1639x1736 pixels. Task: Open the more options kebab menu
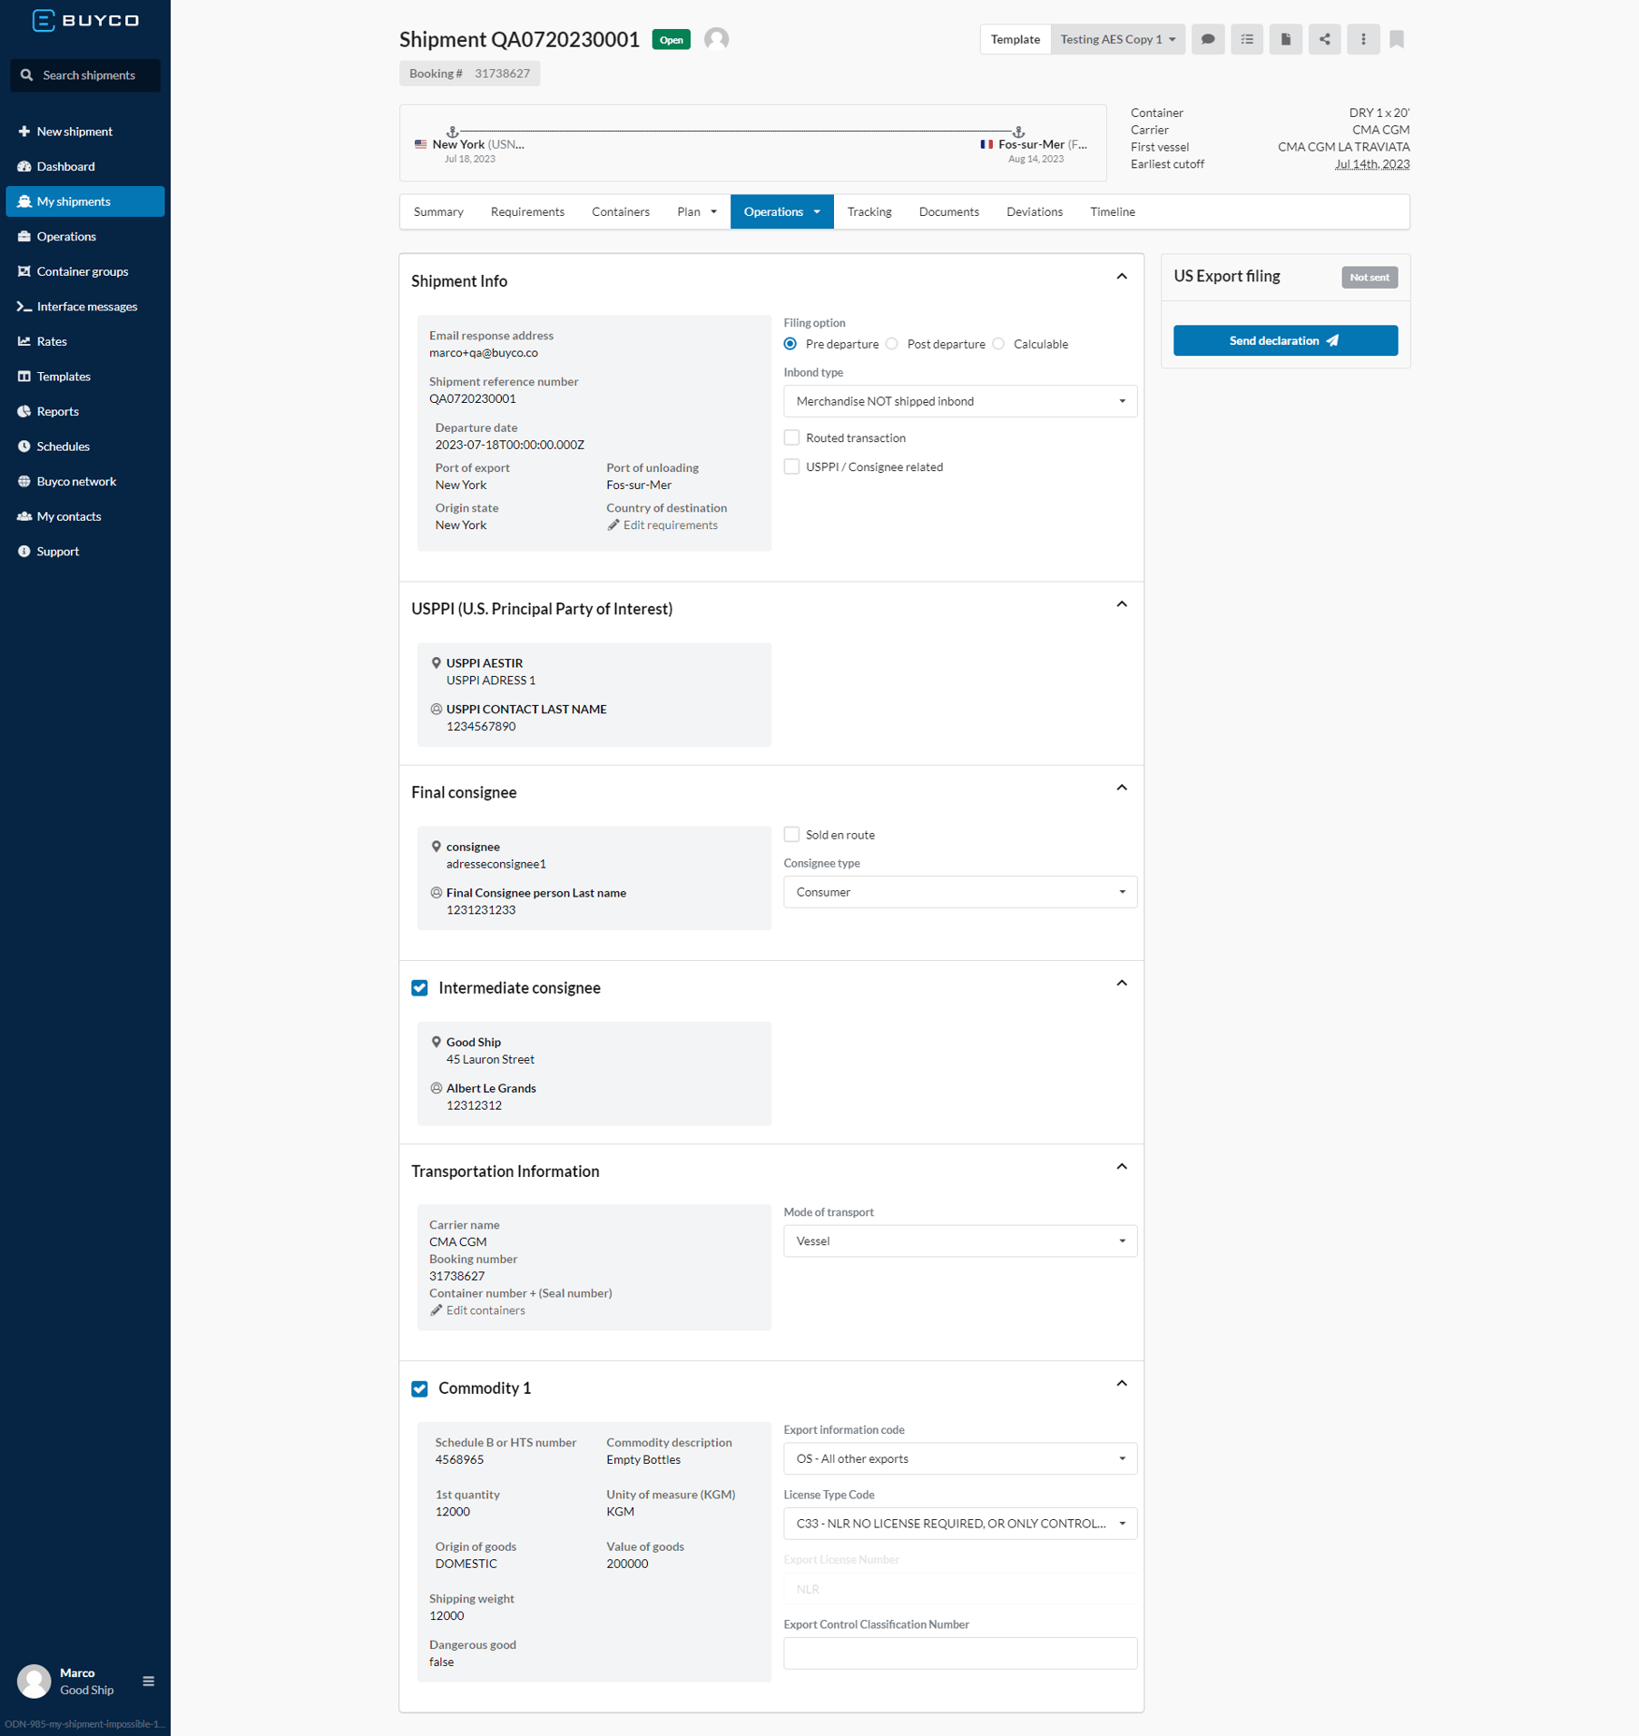(x=1362, y=39)
